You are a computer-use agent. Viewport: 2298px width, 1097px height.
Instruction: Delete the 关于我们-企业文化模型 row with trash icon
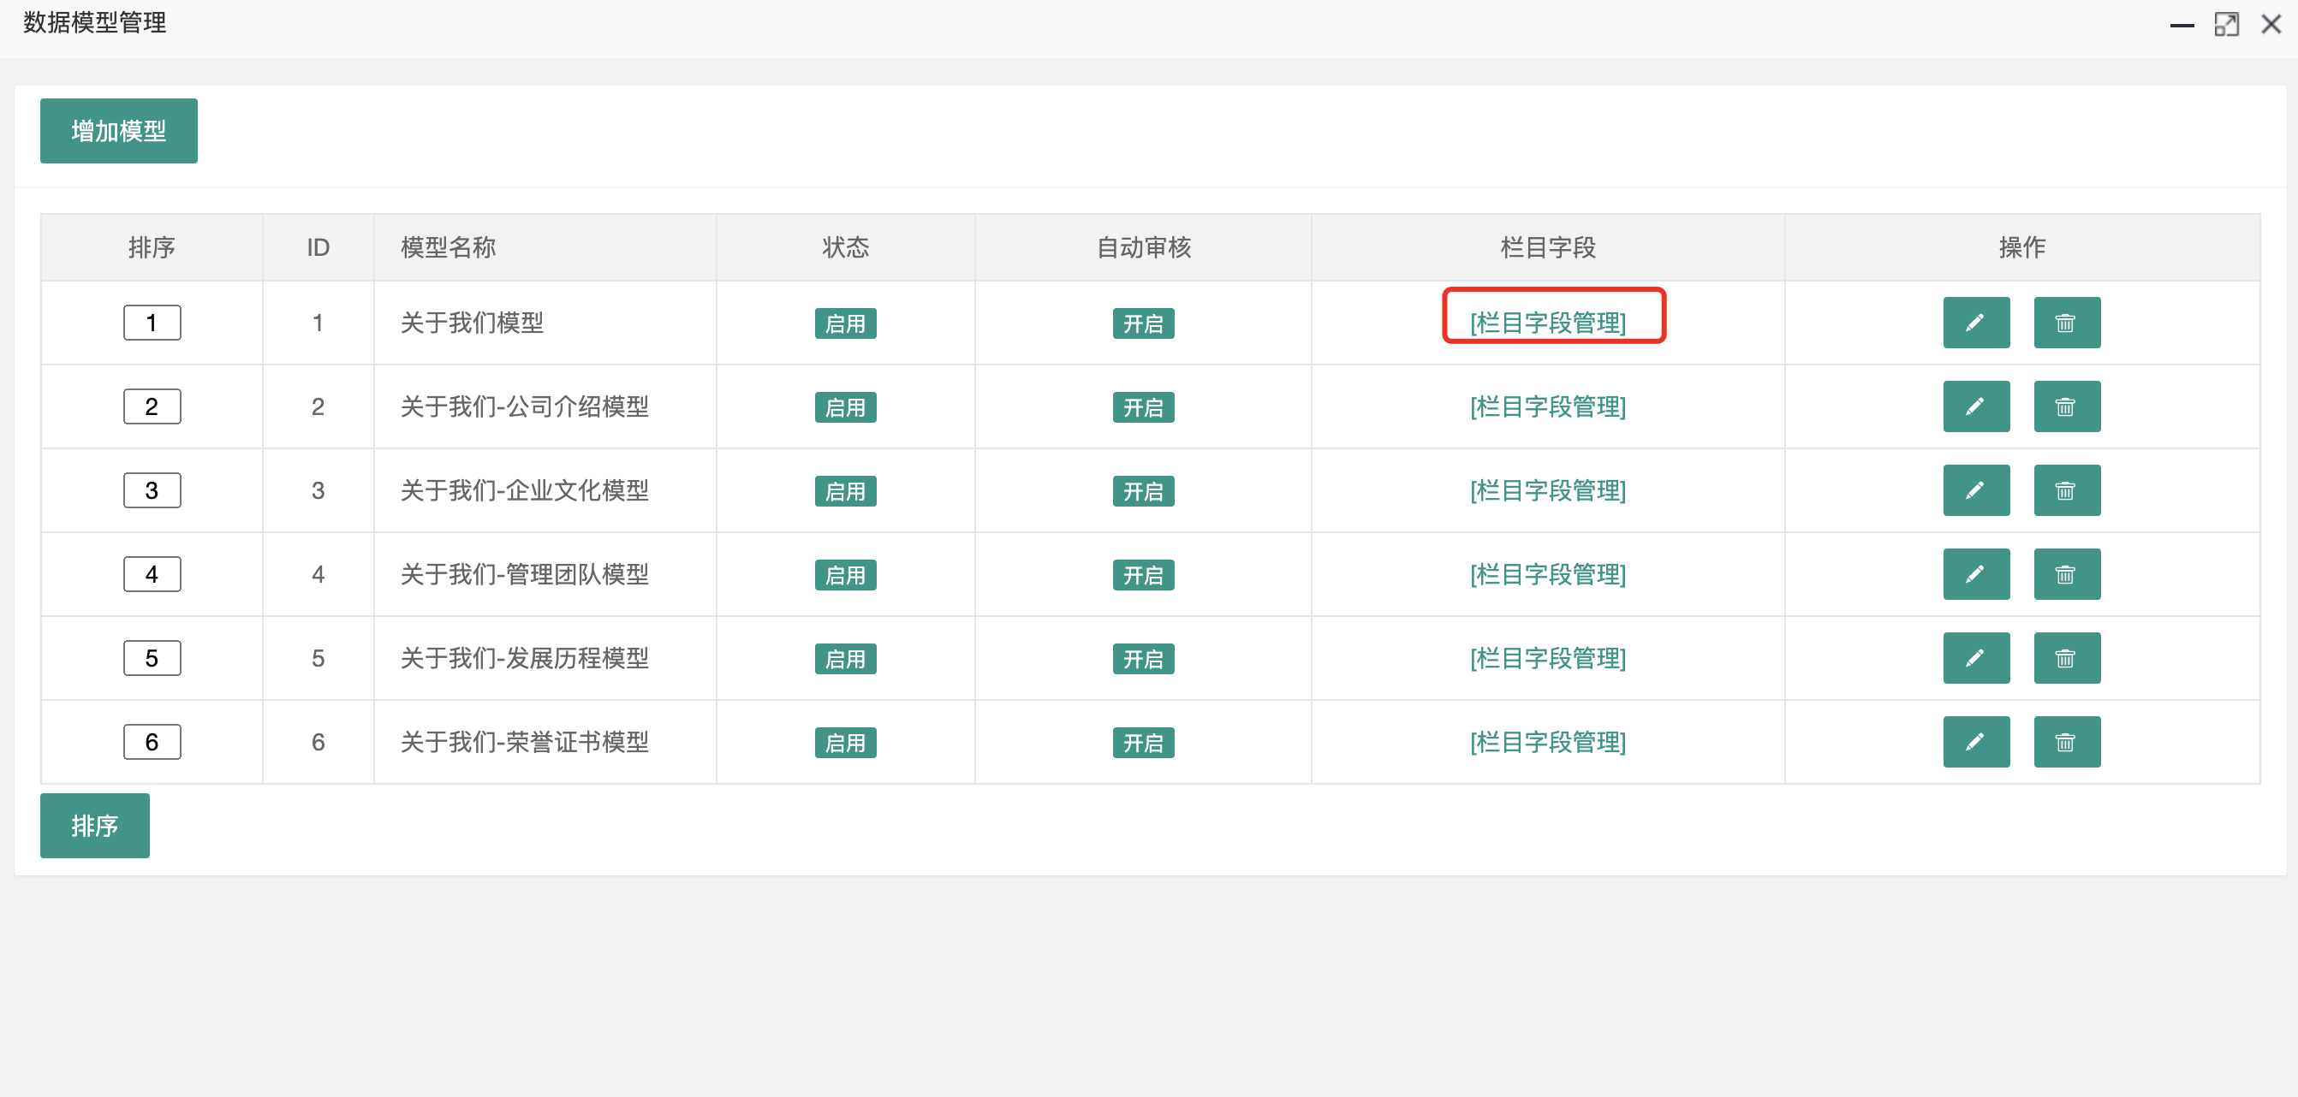[2066, 490]
